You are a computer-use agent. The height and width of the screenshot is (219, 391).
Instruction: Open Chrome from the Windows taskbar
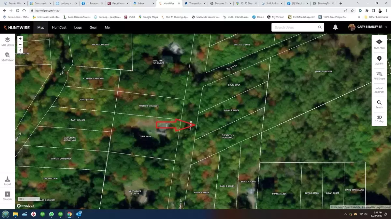69,214
